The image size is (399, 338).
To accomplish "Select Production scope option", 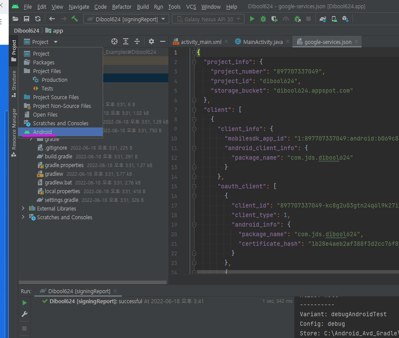I will [x=60, y=80].
